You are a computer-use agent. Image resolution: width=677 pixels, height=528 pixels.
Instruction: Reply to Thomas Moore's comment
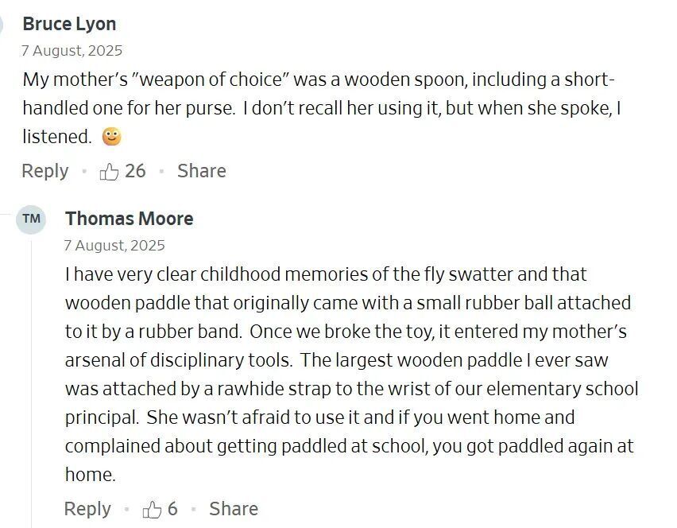[87, 509]
